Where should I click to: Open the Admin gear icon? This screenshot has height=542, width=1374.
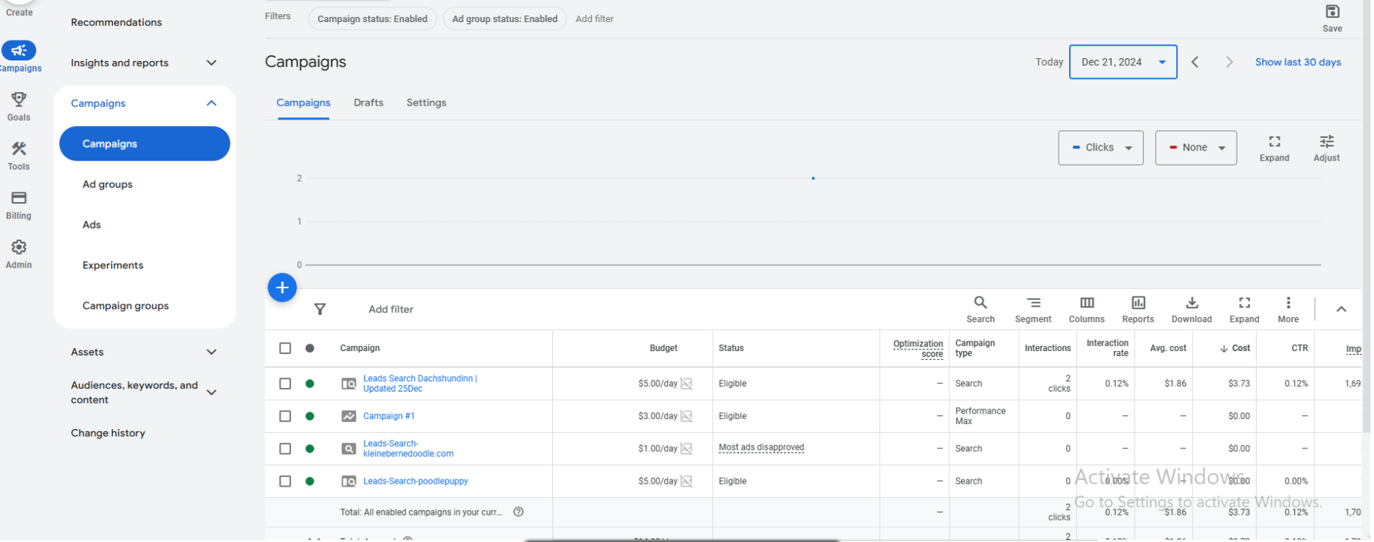coord(19,248)
